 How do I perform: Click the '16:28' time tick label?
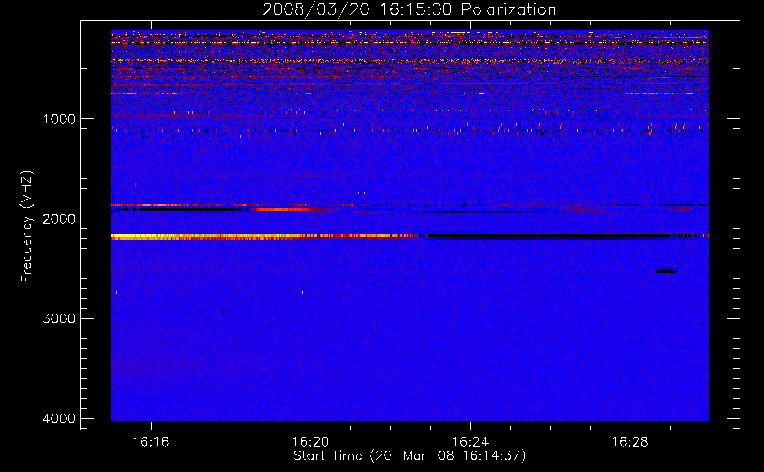[x=630, y=442]
